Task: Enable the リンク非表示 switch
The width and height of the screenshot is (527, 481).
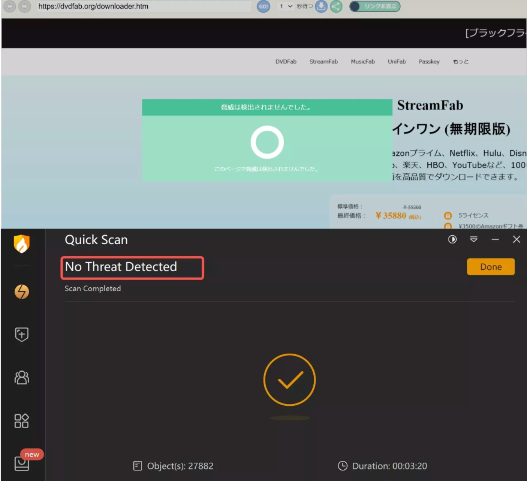Action: 374,6
